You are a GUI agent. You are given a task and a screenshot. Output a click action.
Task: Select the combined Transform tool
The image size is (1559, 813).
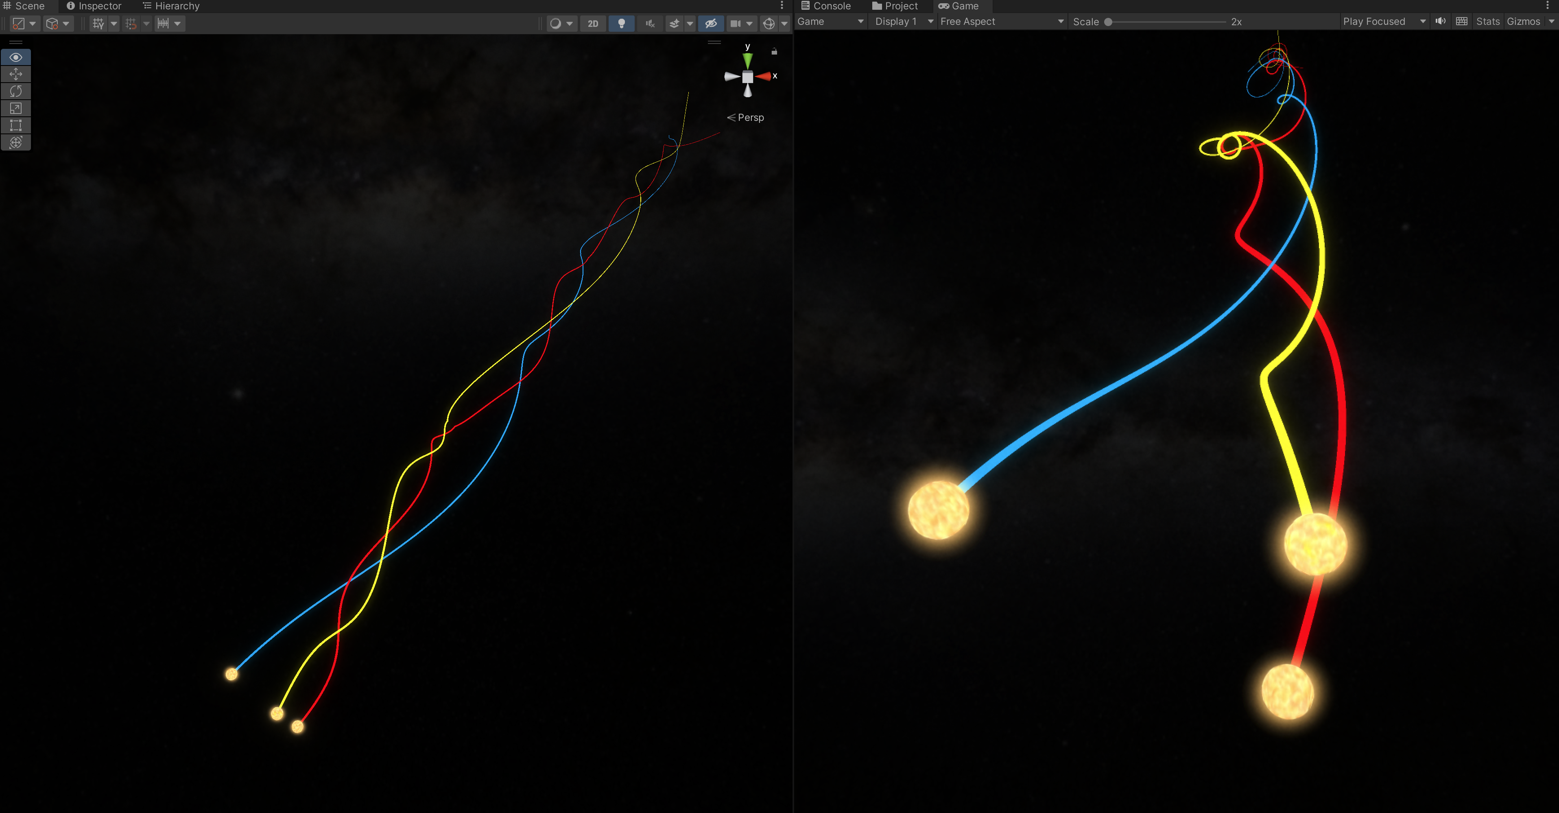point(16,142)
